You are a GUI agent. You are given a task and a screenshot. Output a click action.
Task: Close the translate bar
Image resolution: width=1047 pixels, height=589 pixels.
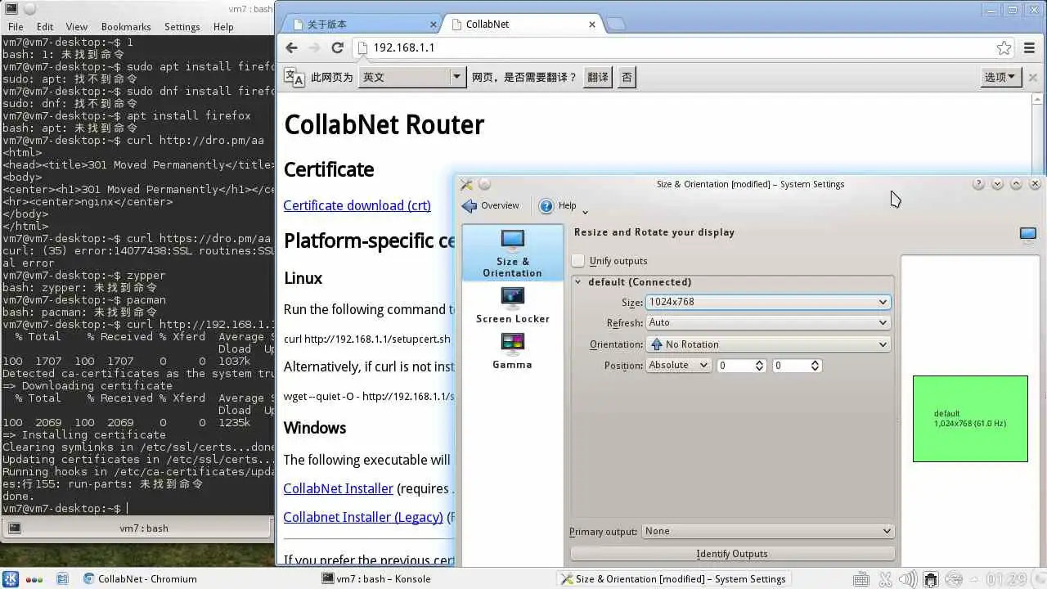click(x=1033, y=77)
